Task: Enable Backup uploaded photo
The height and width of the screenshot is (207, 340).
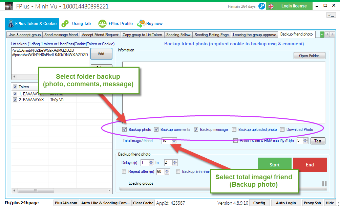Action: pyautogui.click(x=234, y=130)
